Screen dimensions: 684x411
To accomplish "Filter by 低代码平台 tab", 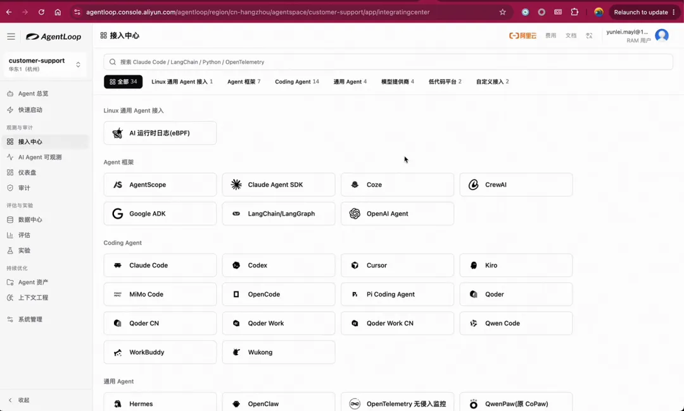I will (x=445, y=82).
